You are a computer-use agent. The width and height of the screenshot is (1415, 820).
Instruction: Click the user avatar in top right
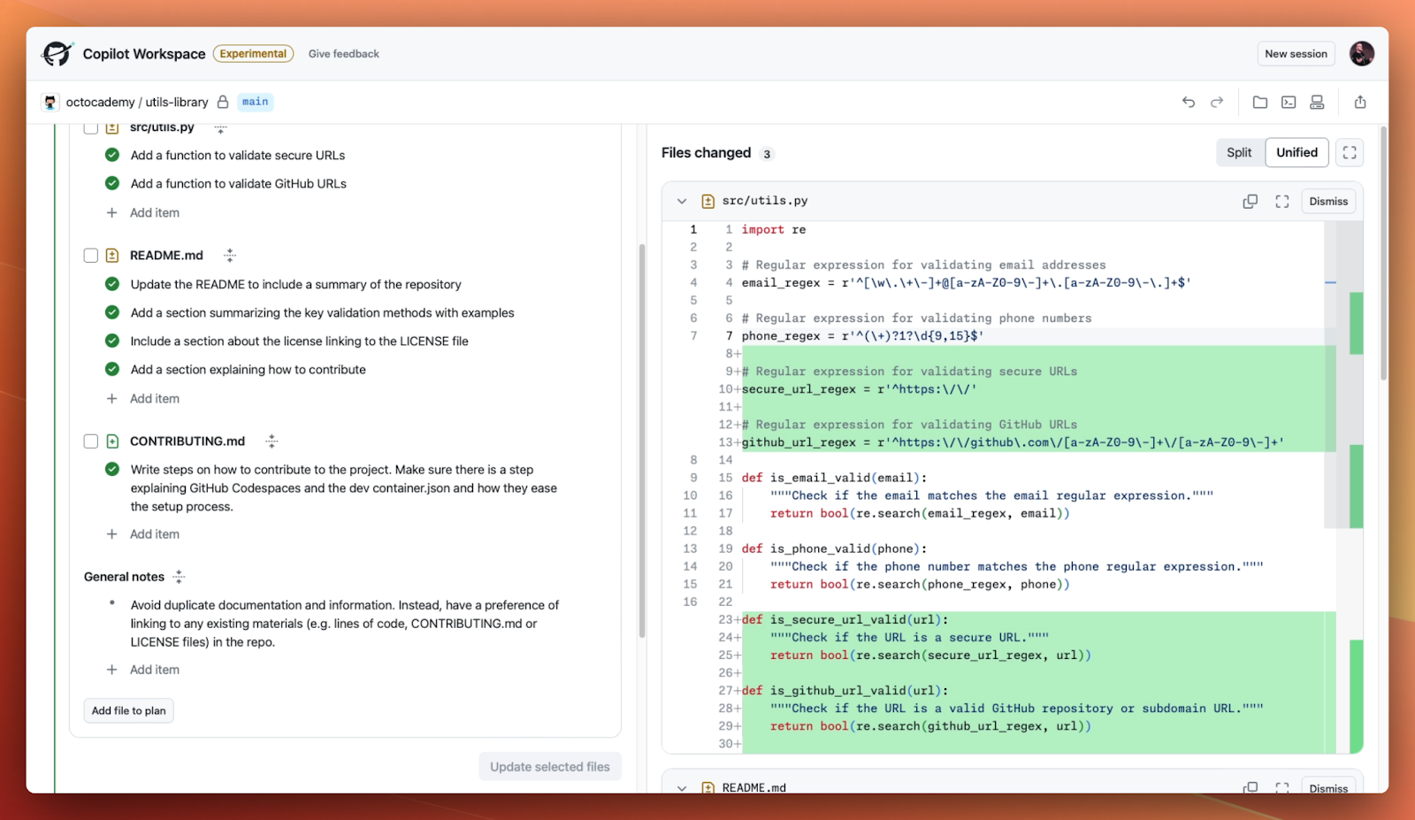click(1361, 53)
